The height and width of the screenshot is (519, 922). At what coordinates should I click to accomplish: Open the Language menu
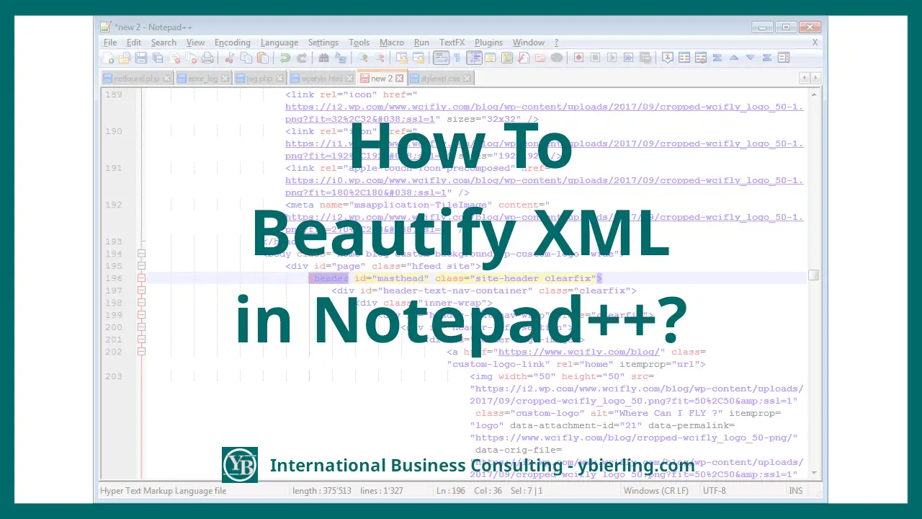[x=279, y=43]
